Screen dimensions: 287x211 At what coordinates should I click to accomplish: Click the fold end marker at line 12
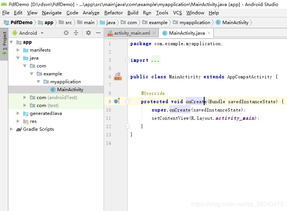127,126
